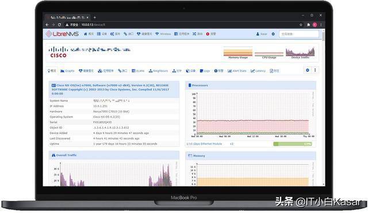Image resolution: width=368 pixels, height=213 pixels.
Task: Open the Services cogs menu in navbar
Action: pos(115,34)
